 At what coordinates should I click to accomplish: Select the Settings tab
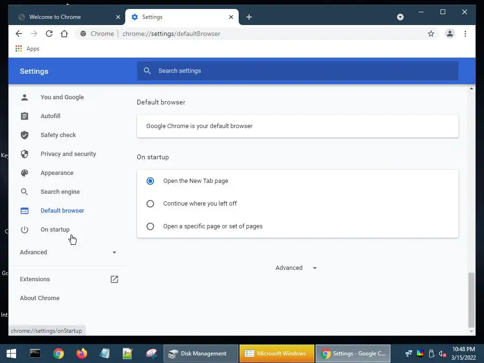(182, 17)
